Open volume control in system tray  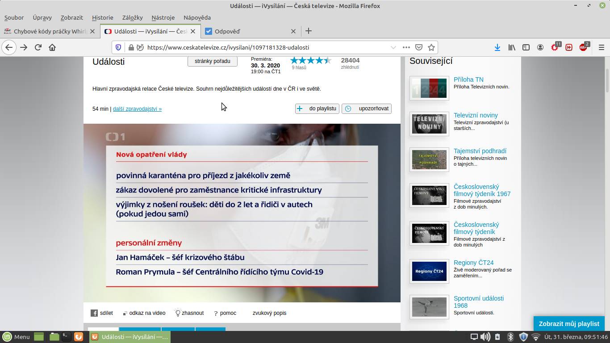click(x=485, y=337)
